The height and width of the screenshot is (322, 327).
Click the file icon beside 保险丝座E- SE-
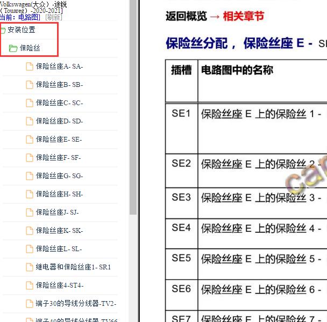coord(30,140)
